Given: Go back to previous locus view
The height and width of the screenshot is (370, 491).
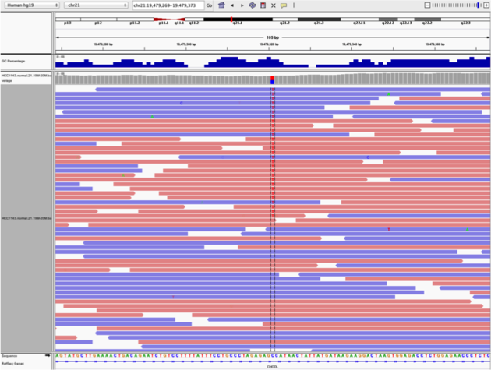Looking at the screenshot, I should click(x=231, y=5).
